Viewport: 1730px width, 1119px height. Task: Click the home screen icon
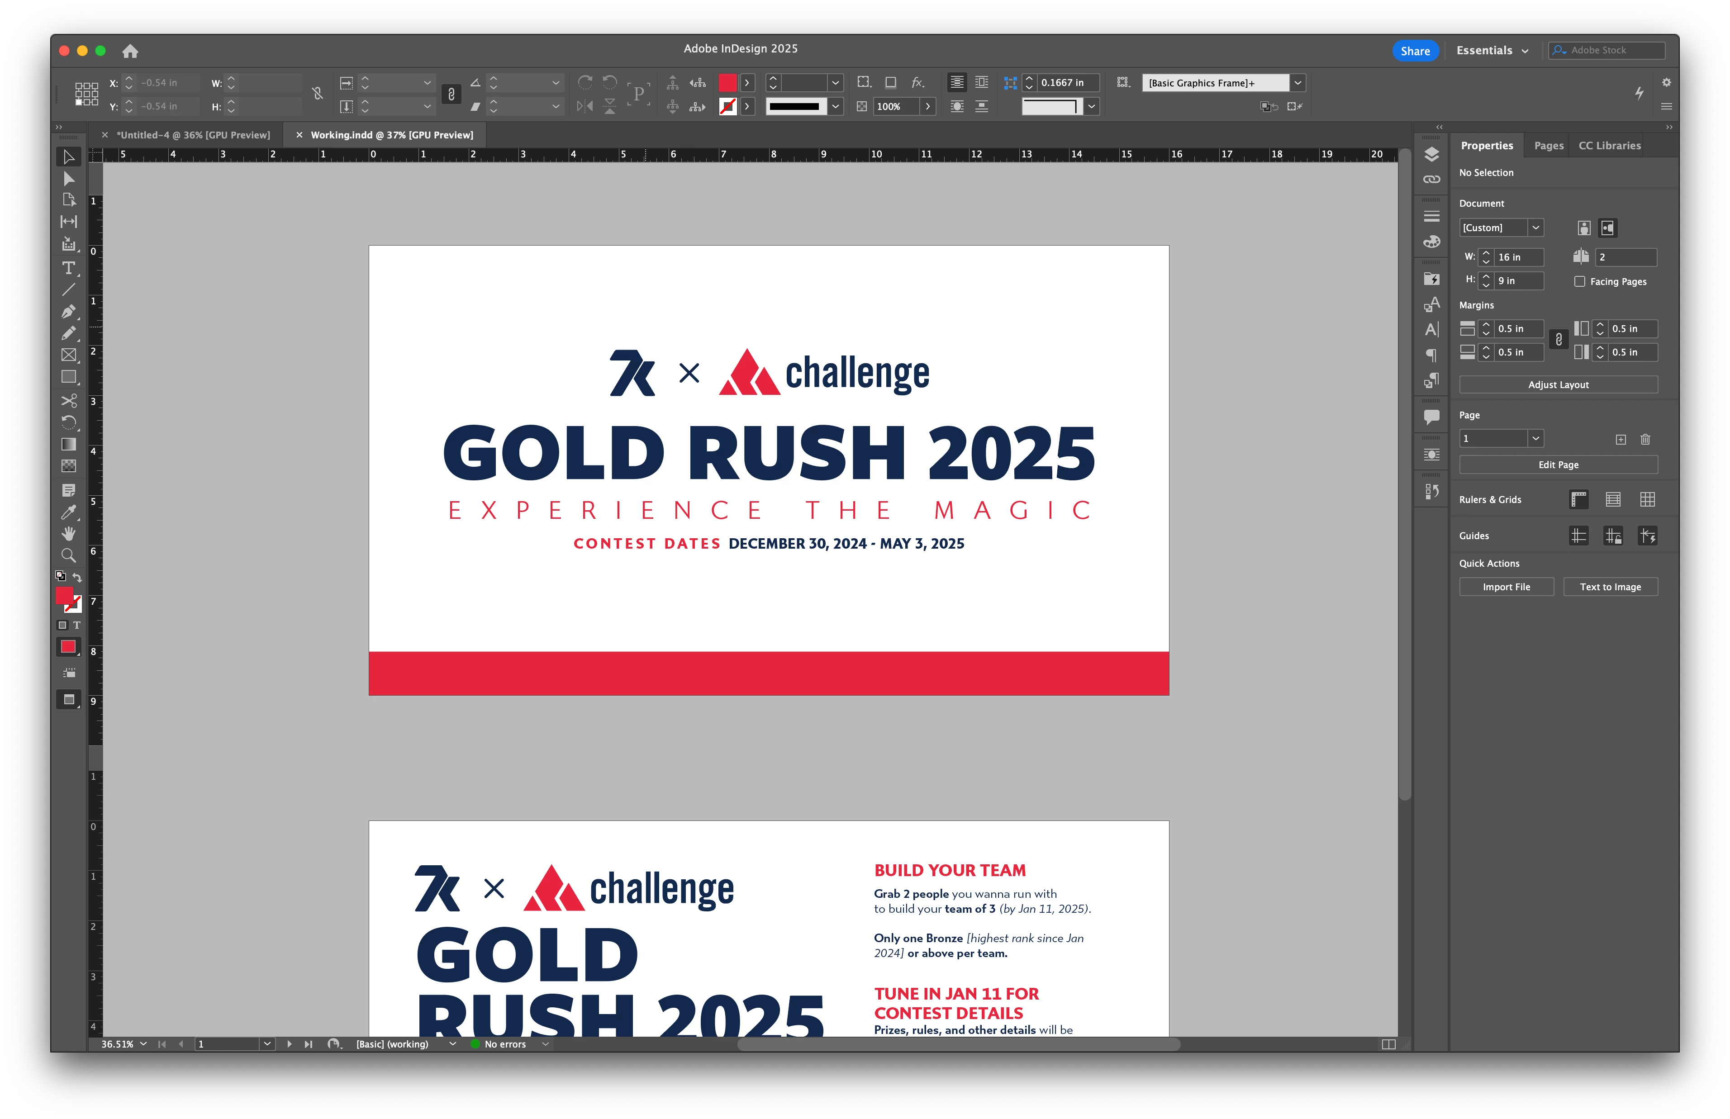[x=130, y=51]
